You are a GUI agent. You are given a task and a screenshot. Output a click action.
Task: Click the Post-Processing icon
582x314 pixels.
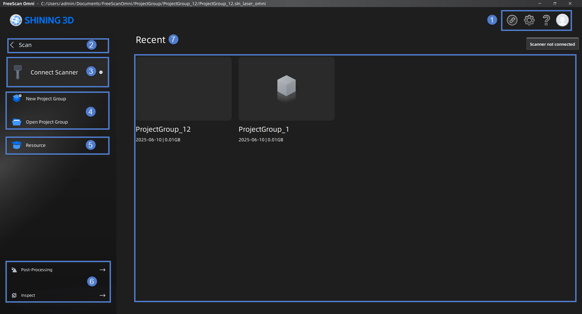tap(14, 270)
